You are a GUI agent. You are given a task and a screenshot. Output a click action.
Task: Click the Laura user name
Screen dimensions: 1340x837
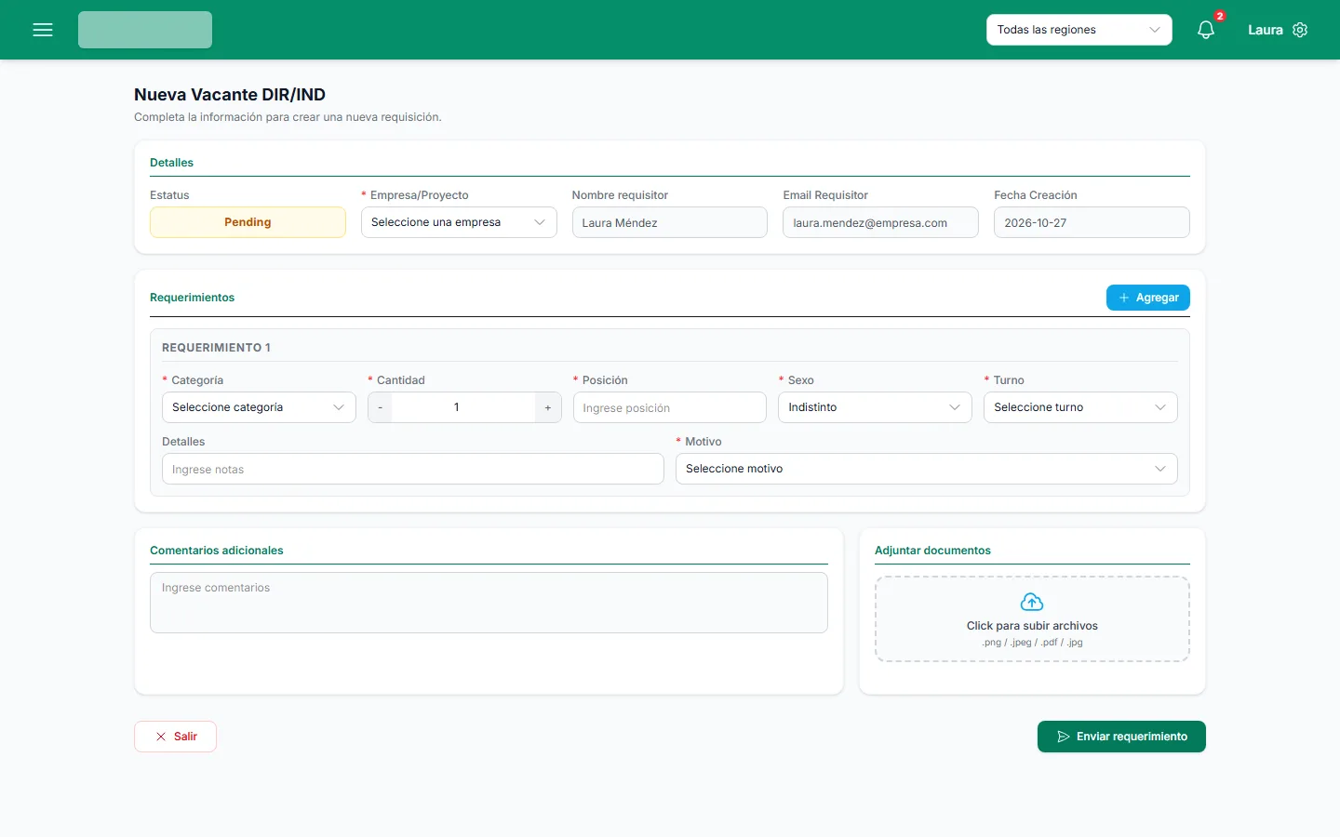(x=1265, y=30)
